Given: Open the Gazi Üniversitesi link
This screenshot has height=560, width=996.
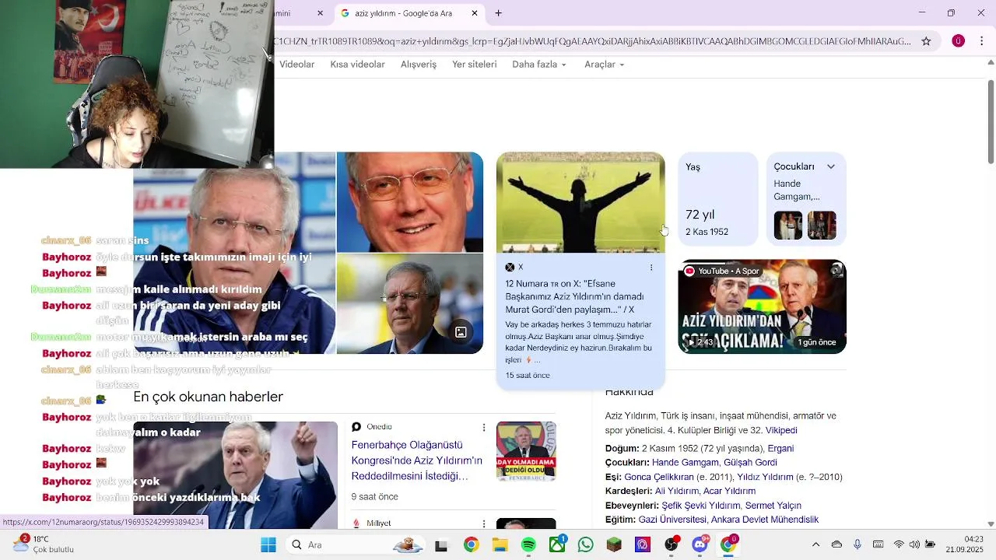Looking at the screenshot, I should [672, 520].
